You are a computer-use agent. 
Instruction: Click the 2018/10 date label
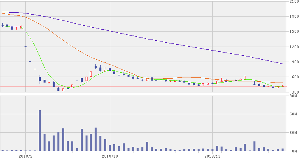click(x=109, y=156)
